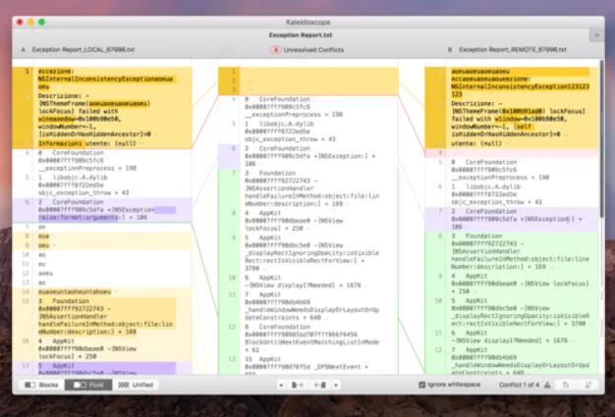This screenshot has width=615, height=417.
Task: Click the copy-to-left merge arrow button
Action: (320, 385)
